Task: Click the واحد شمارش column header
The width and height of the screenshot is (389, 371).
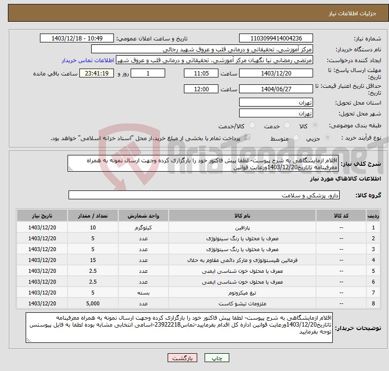Action: 143,216
